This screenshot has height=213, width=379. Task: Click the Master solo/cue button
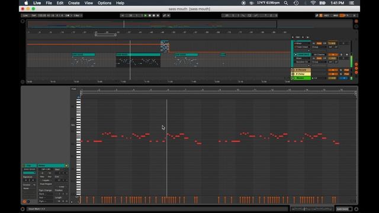tap(343, 78)
